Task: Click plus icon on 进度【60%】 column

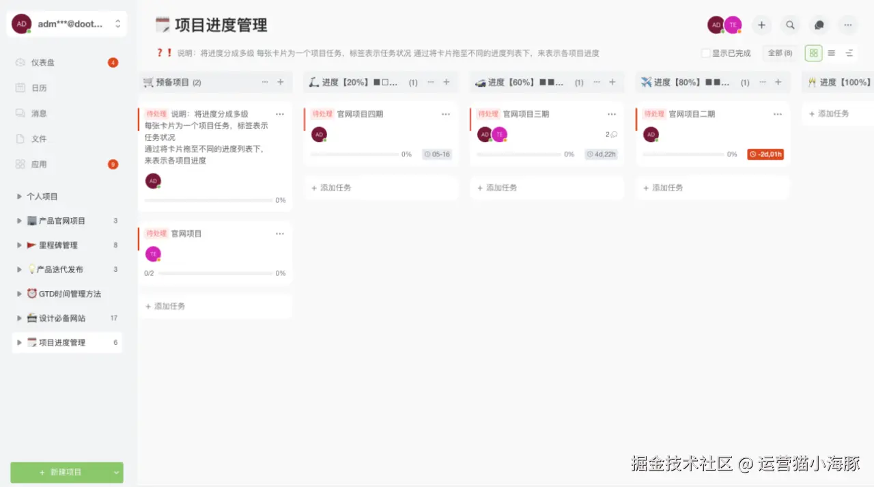Action: [x=612, y=82]
